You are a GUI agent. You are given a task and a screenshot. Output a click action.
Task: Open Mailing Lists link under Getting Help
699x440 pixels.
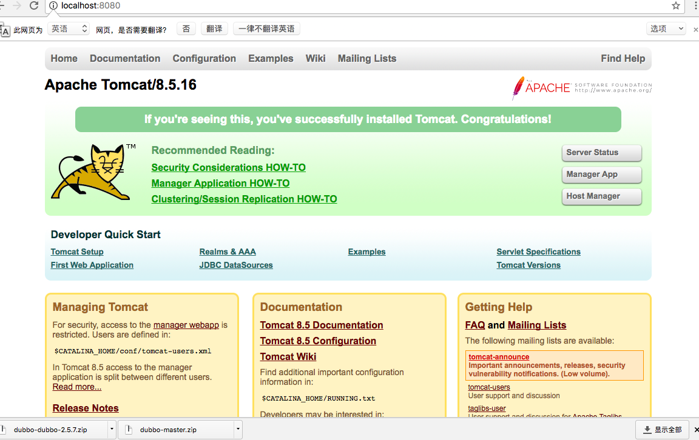537,325
